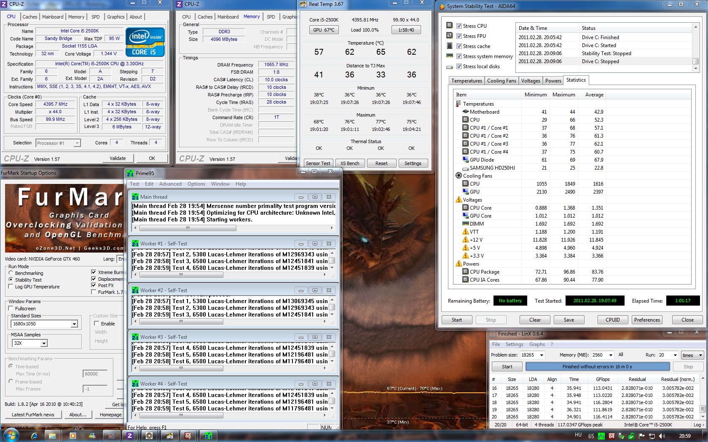The width and height of the screenshot is (708, 442).
Task: Toggle the Stress FPU checkbox
Action: [x=459, y=36]
